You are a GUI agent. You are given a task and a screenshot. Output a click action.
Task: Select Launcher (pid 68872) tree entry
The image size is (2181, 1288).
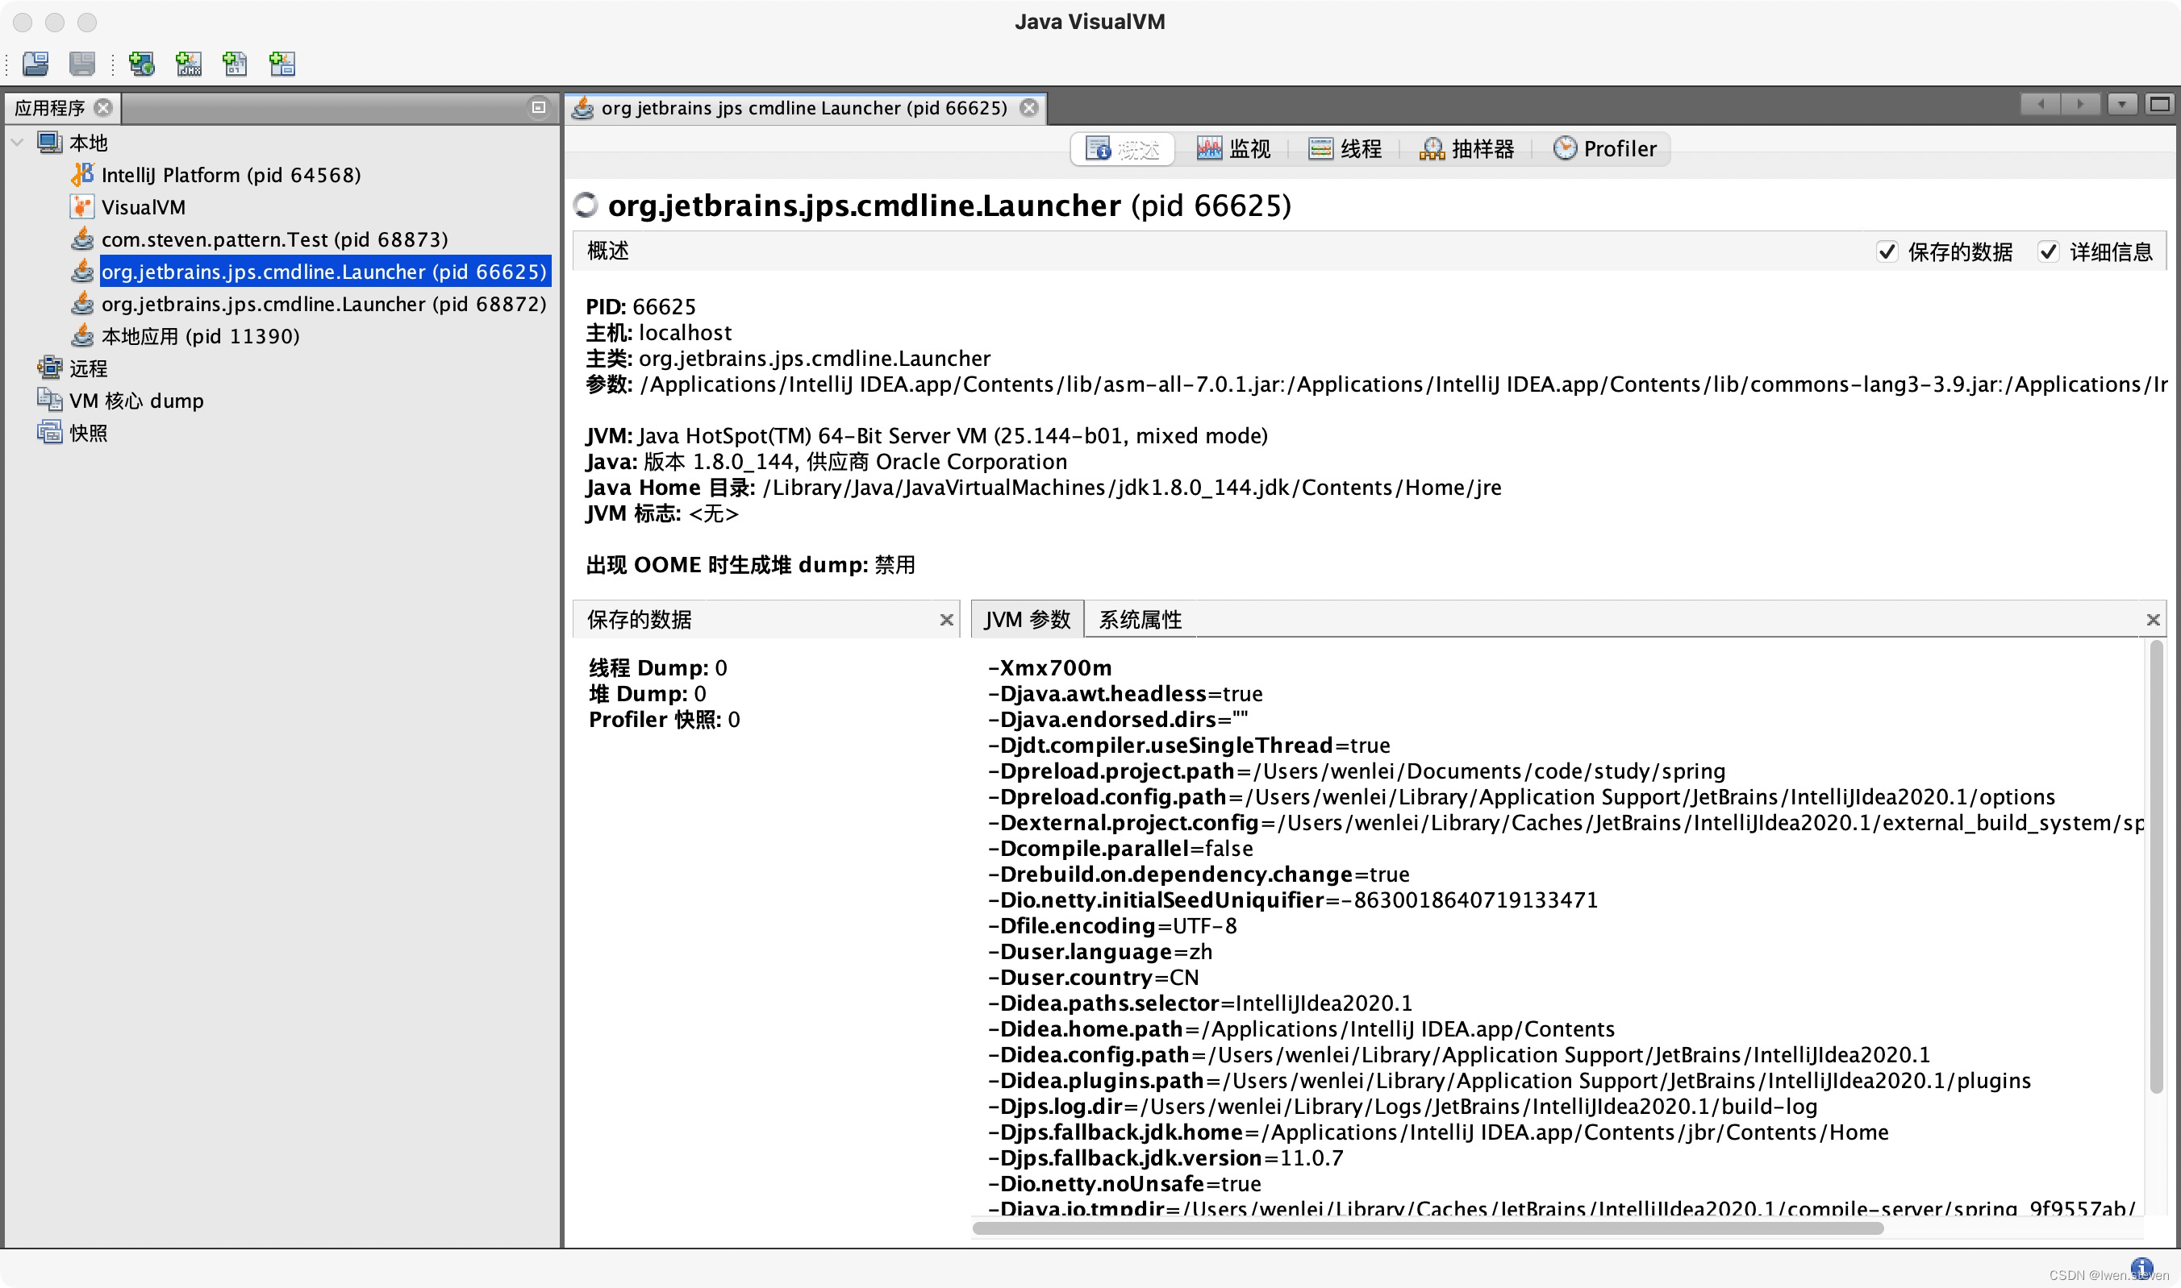[324, 304]
